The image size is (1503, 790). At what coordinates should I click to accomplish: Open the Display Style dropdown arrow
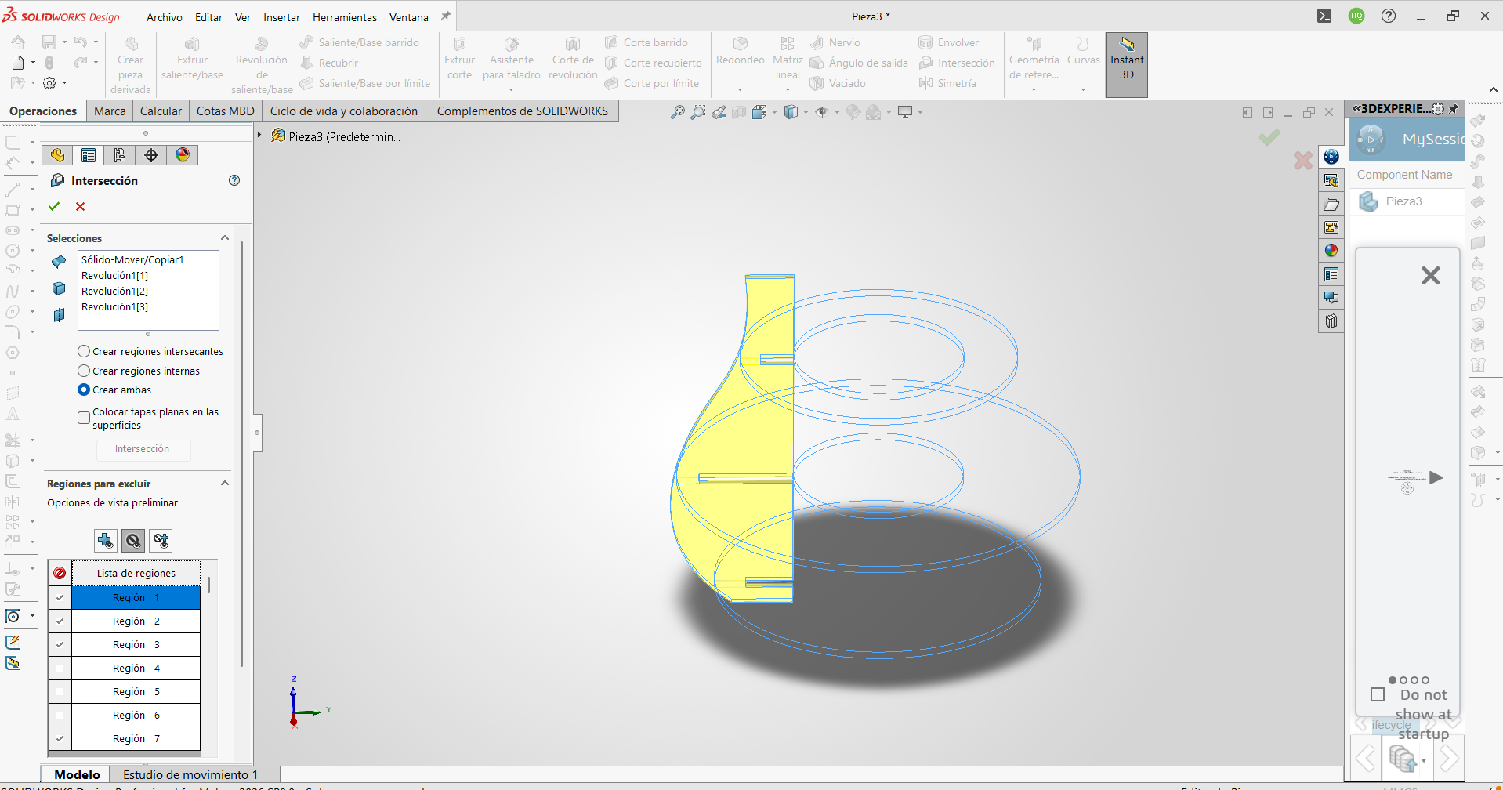tap(806, 113)
